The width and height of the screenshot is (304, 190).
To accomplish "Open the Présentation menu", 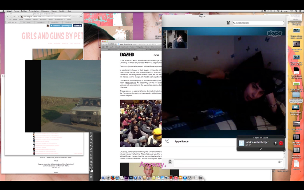I will tap(34, 11).
